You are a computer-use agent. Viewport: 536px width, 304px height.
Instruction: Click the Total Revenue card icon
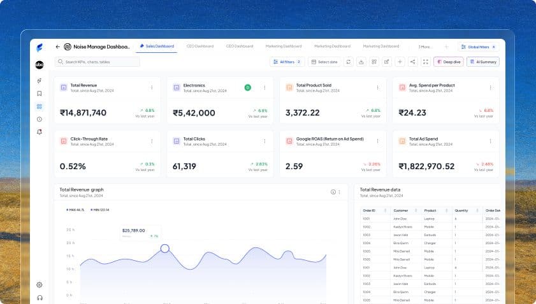pyautogui.click(x=64, y=87)
